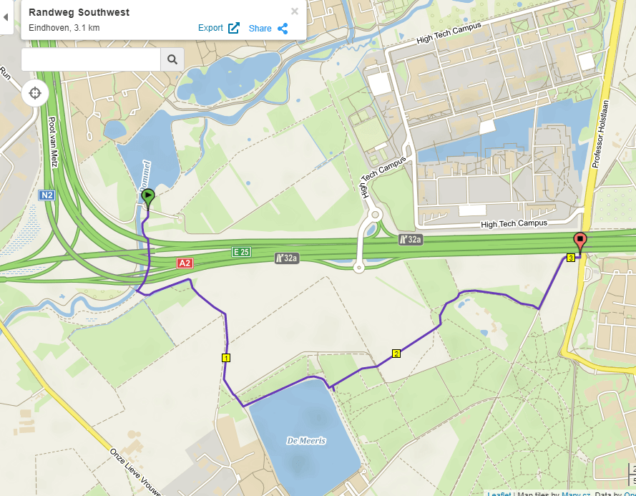Click the Share link text
This screenshot has width=636, height=496.
pos(260,29)
